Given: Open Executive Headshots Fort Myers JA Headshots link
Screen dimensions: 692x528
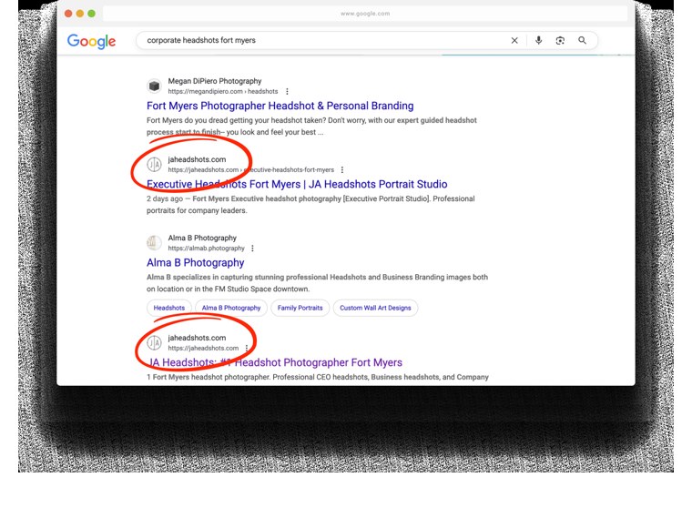Looking at the screenshot, I should point(297,184).
